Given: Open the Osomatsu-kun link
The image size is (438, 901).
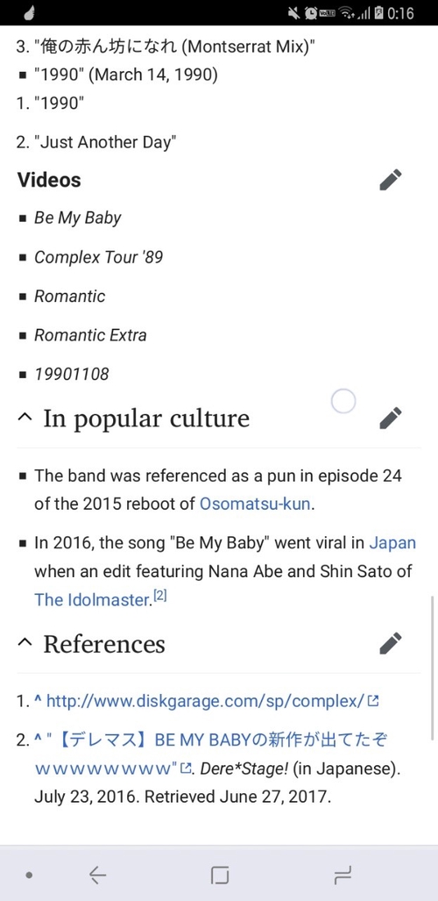Looking at the screenshot, I should coord(255,504).
